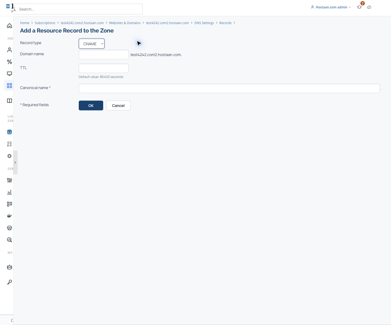Open the sidebar open-book icon
391x325 pixels.
click(x=10, y=101)
